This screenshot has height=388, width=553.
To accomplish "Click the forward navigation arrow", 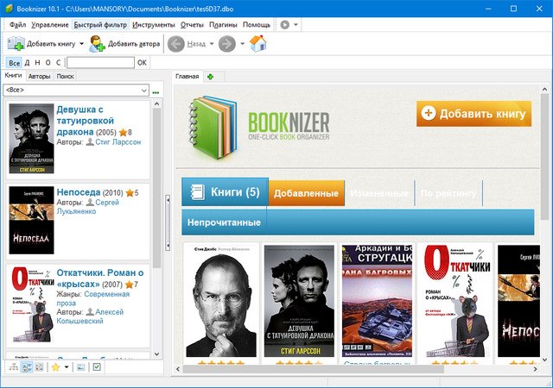I will click(227, 43).
